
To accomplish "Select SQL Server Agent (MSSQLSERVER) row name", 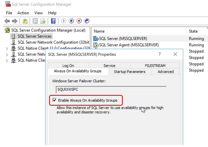I will pos(129,45).
